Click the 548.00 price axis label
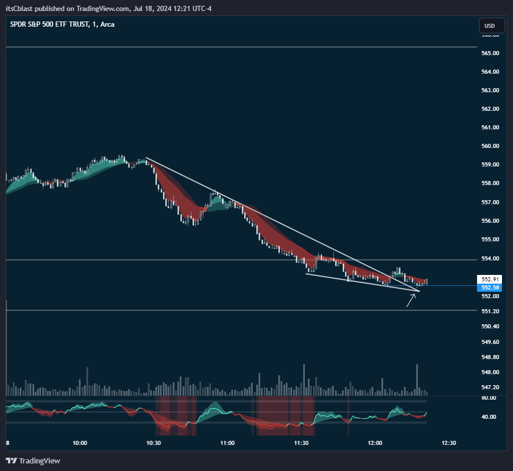The height and width of the screenshot is (471, 513). (x=490, y=372)
